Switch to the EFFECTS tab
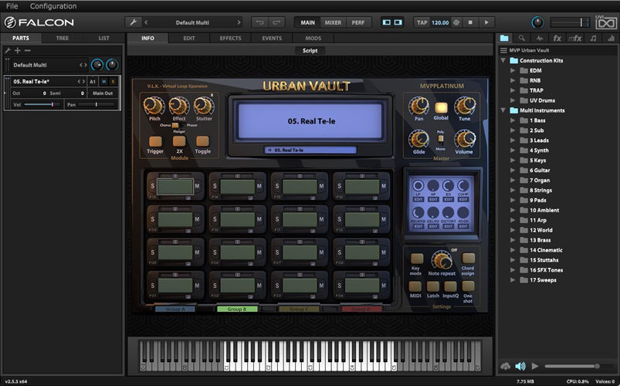The width and height of the screenshot is (620, 386). (x=231, y=39)
